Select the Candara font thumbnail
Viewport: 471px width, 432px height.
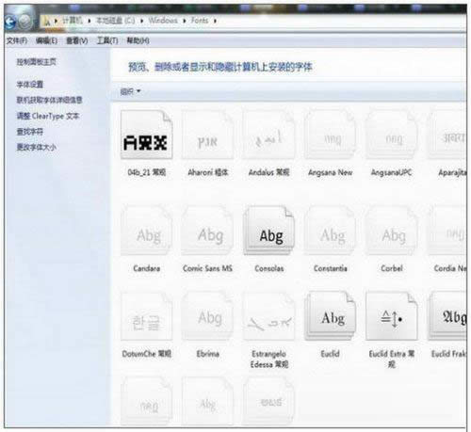[x=147, y=231]
